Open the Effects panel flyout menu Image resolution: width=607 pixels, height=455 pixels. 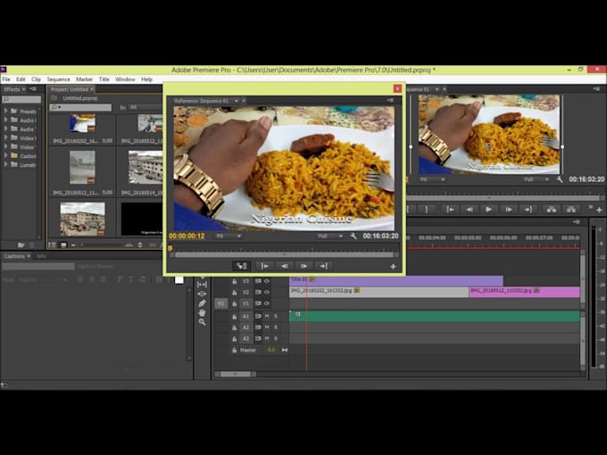point(33,89)
